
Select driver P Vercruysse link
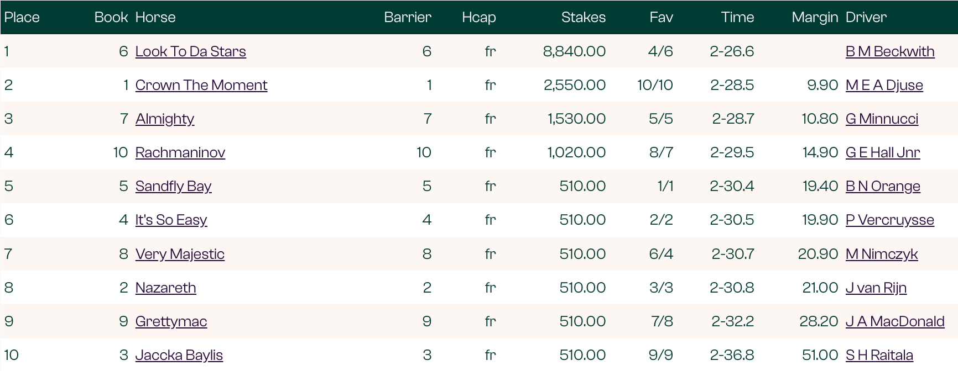point(889,220)
